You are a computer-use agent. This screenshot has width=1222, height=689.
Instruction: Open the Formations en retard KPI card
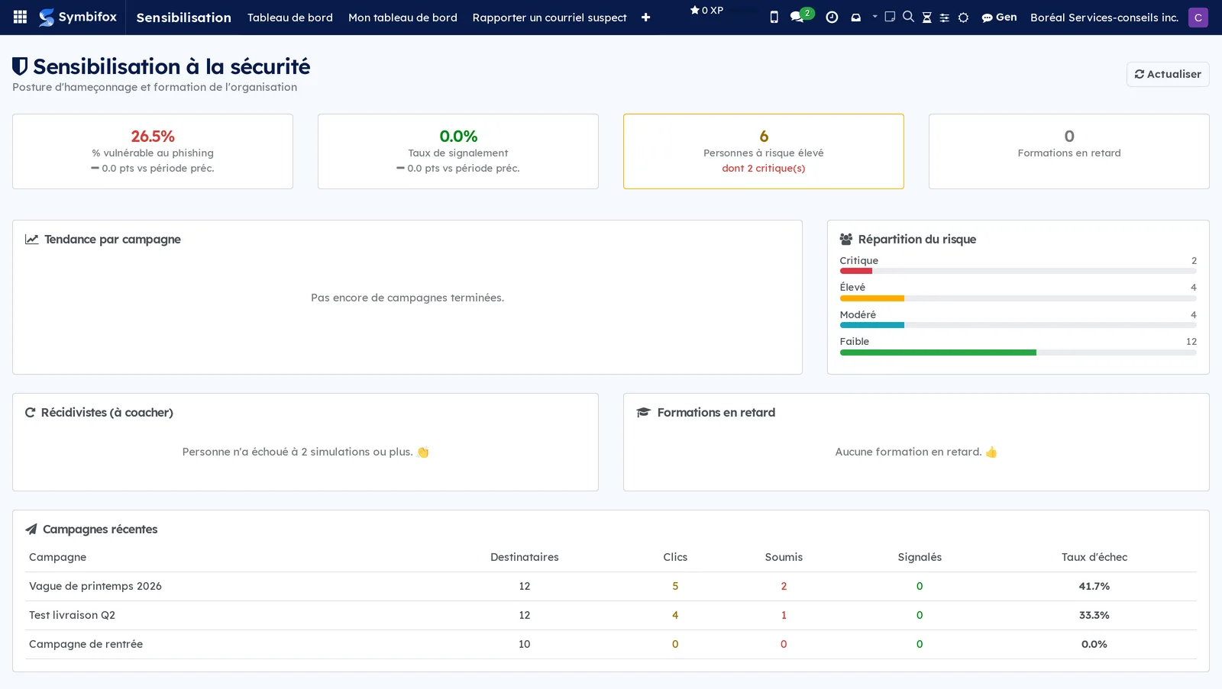coord(1069,151)
